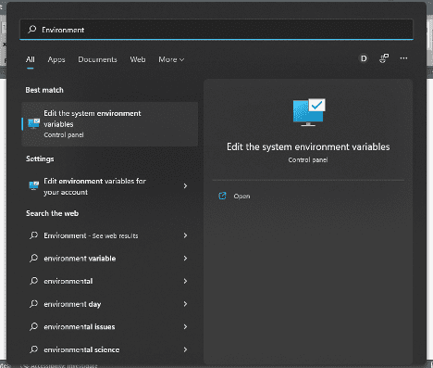Select environmental issues web suggestion
Image resolution: width=433 pixels, height=368 pixels.
point(110,327)
